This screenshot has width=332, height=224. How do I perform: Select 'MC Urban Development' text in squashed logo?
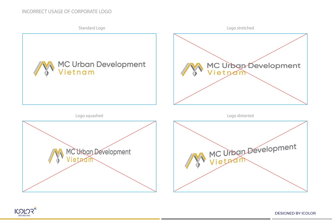click(98, 152)
